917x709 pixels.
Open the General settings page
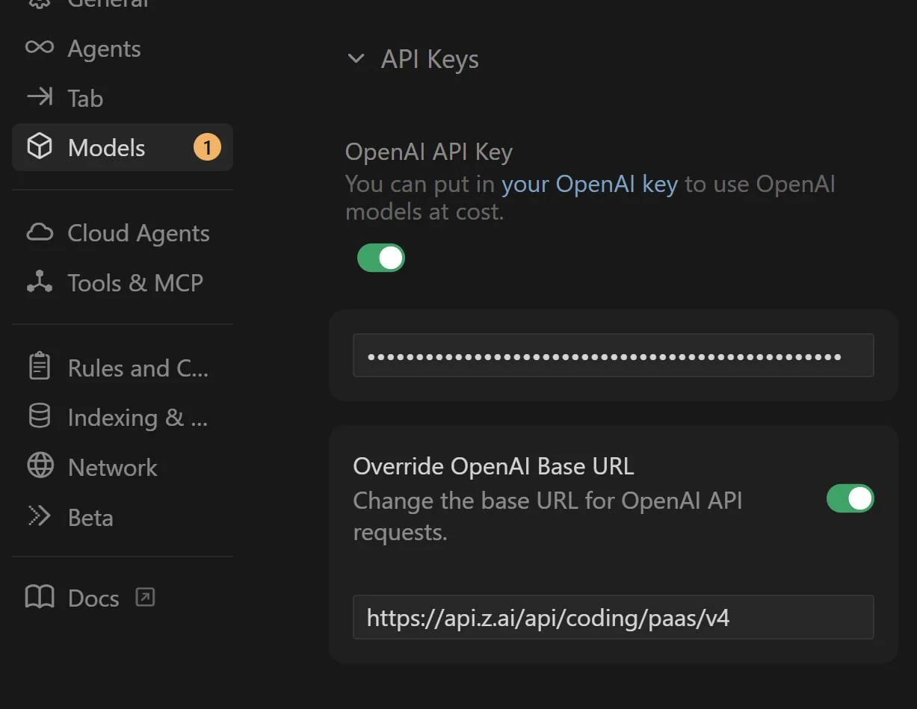click(108, 4)
